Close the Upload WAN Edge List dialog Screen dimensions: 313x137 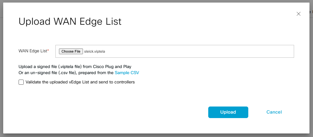coord(298,14)
